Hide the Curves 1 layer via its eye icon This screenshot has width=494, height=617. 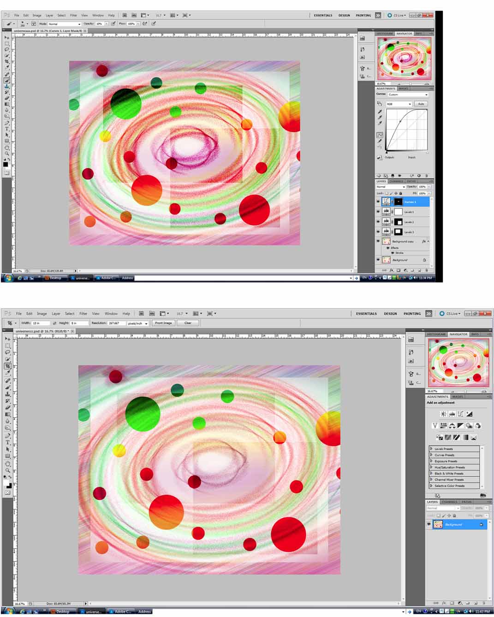(378, 202)
